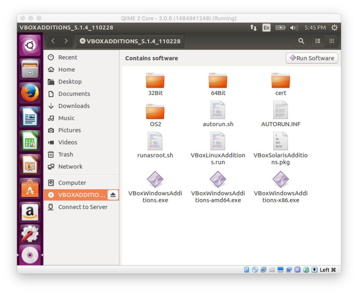Open the system gear session menu
This screenshot has width=358, height=294.
[334, 28]
